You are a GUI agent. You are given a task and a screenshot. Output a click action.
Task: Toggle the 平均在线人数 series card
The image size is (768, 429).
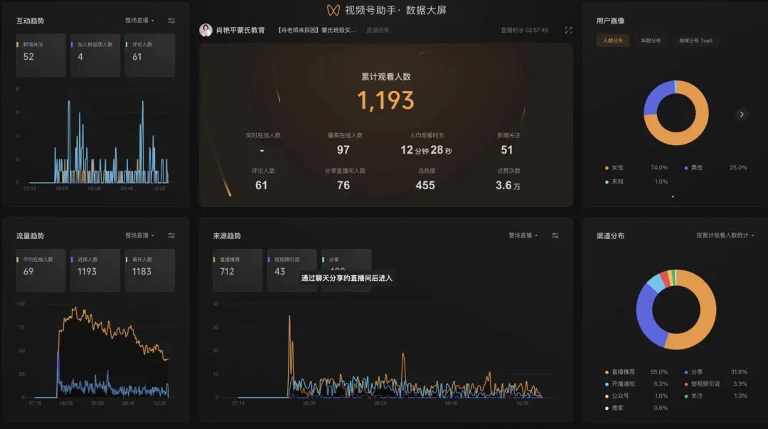coord(41,270)
